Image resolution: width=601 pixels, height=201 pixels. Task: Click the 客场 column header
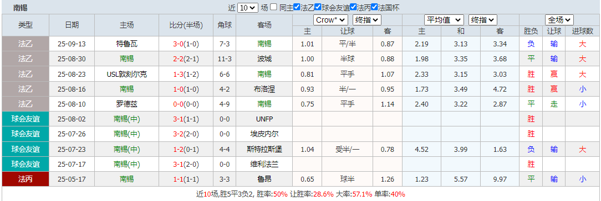(x=264, y=25)
